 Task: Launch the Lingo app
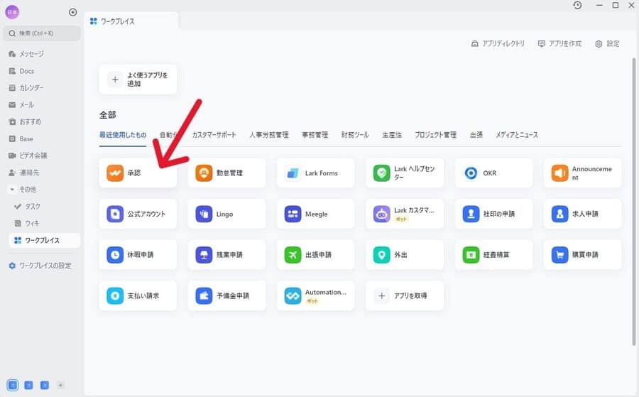226,214
